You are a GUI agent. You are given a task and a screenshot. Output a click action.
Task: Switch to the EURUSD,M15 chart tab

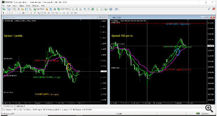pyautogui.click(x=8, y=106)
